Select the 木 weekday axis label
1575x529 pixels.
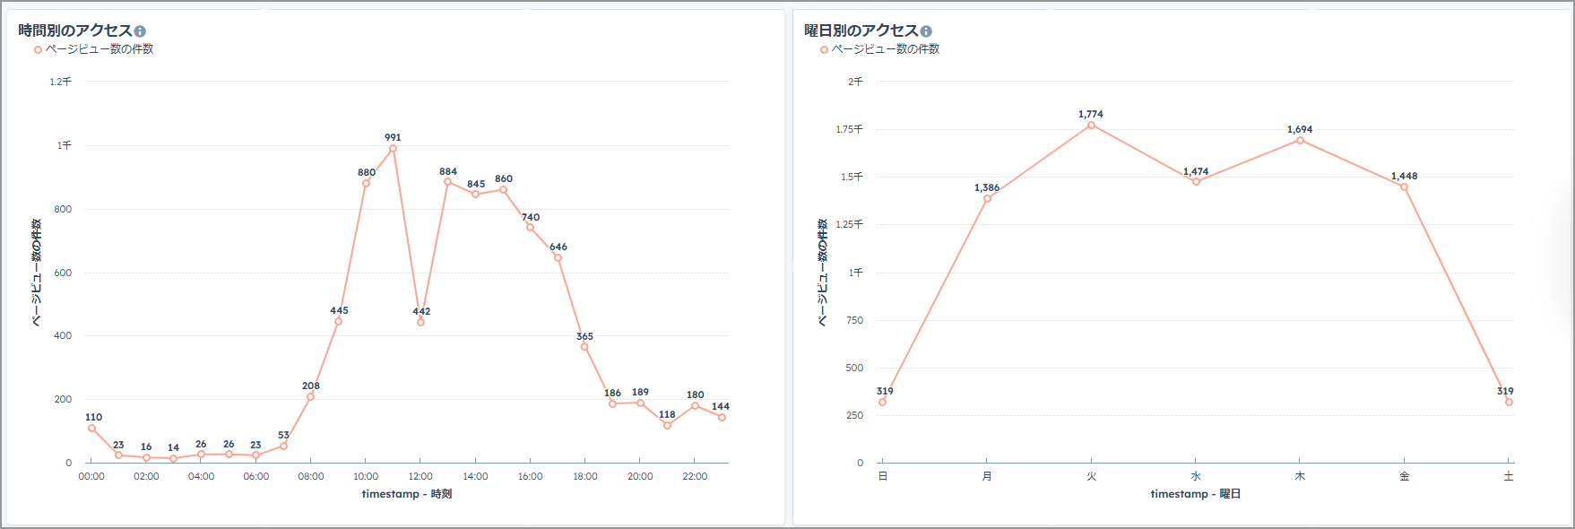[x=1300, y=476]
